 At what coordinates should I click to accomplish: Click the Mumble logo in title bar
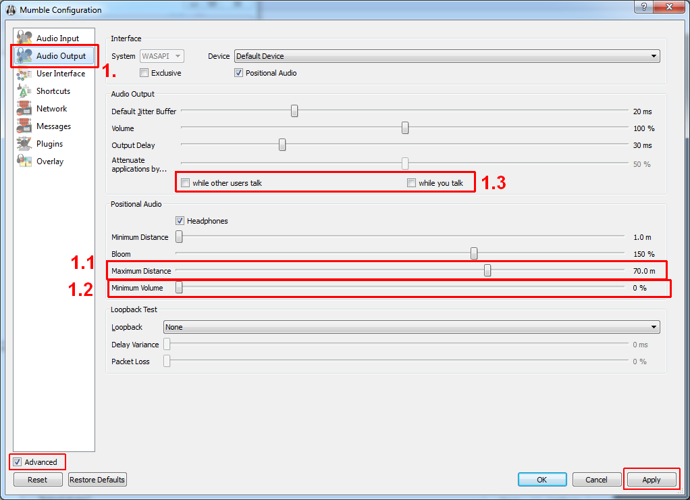[11, 9]
